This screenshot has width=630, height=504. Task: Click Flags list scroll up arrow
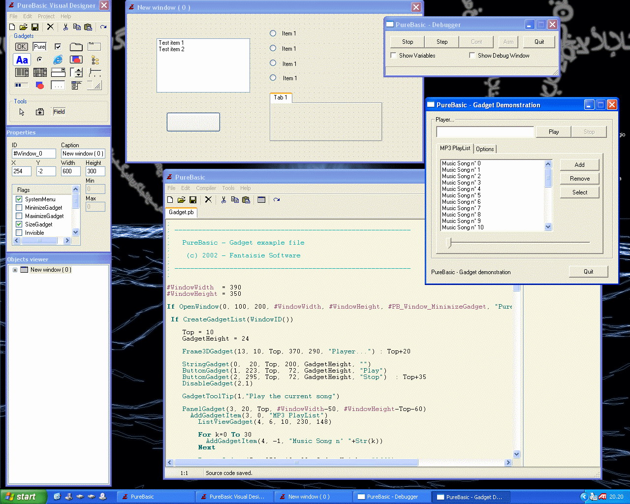[x=76, y=189]
